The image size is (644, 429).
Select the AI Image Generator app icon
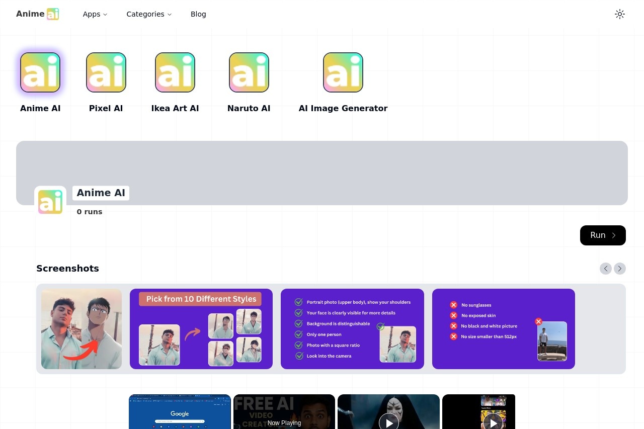click(343, 72)
